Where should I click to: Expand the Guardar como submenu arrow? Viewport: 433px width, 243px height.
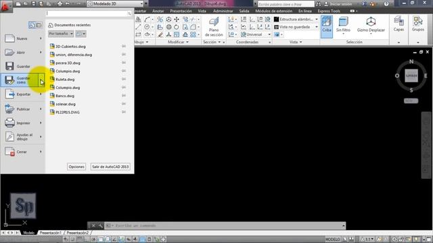pos(41,80)
